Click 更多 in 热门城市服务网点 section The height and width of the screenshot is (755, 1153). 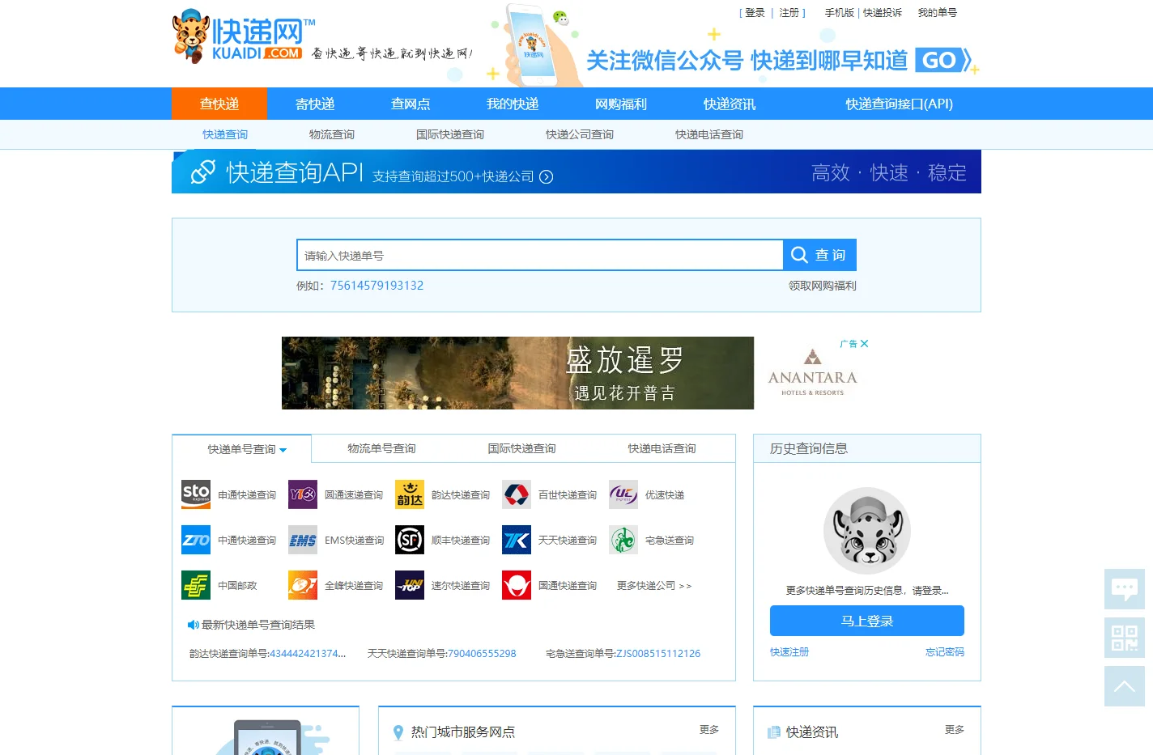point(709,730)
